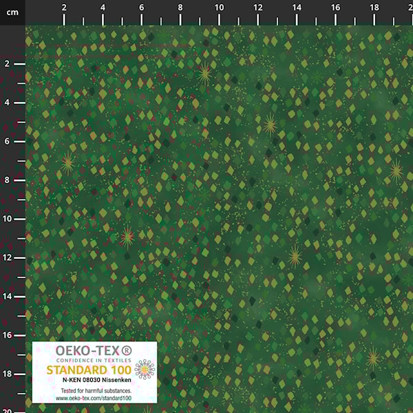Click the 'cm' unit label in corner
Screen dimensions: 413x413
(11, 11)
